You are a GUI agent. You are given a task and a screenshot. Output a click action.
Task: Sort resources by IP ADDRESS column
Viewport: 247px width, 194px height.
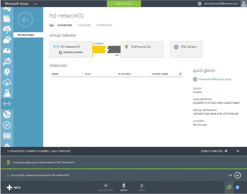tap(124, 74)
